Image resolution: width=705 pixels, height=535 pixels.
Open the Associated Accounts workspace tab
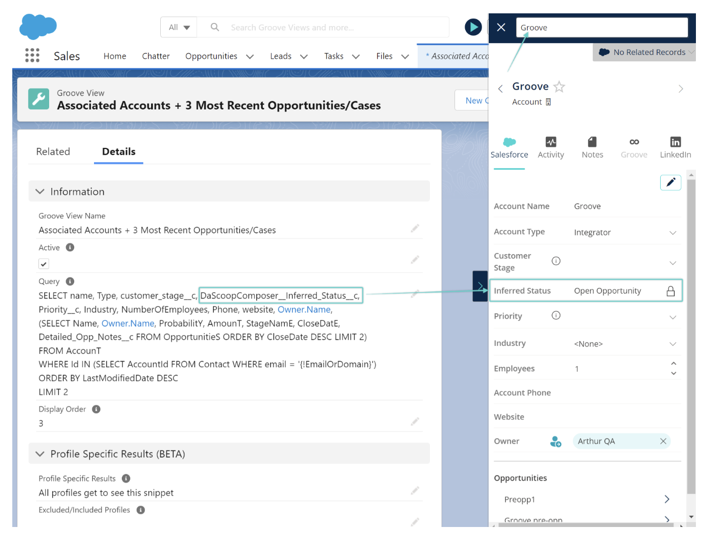pos(453,56)
